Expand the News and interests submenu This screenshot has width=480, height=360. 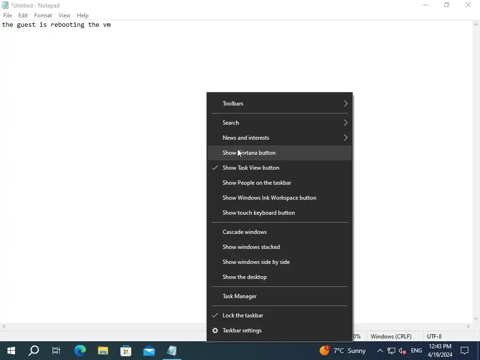pos(279,138)
